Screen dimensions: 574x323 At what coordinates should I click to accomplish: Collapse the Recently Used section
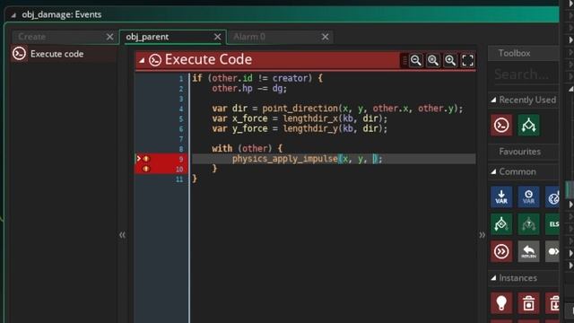click(493, 100)
